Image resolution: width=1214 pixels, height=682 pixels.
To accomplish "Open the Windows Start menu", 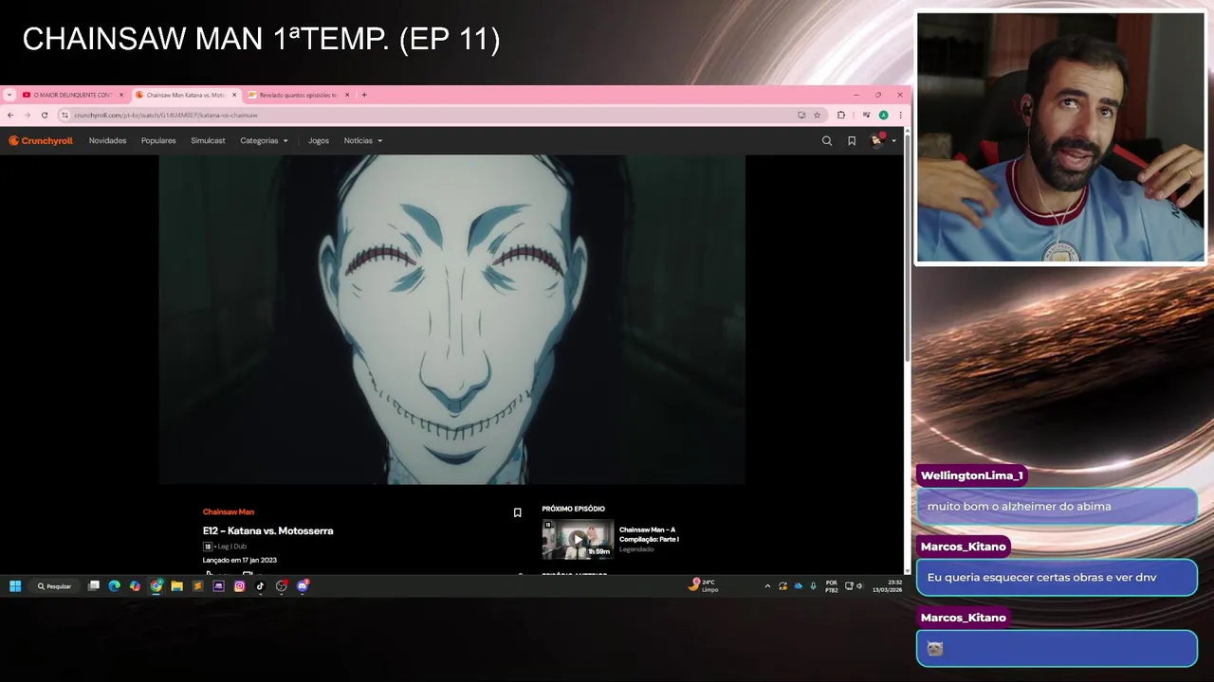I will click(15, 586).
